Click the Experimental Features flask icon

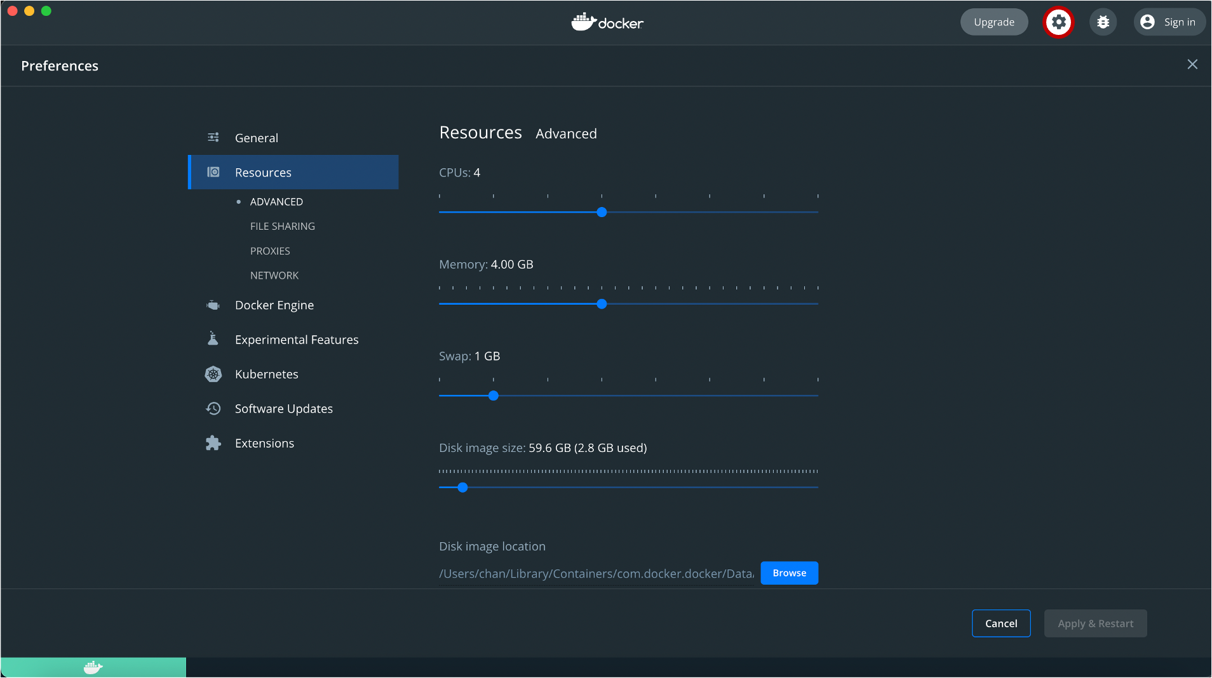[x=213, y=339]
